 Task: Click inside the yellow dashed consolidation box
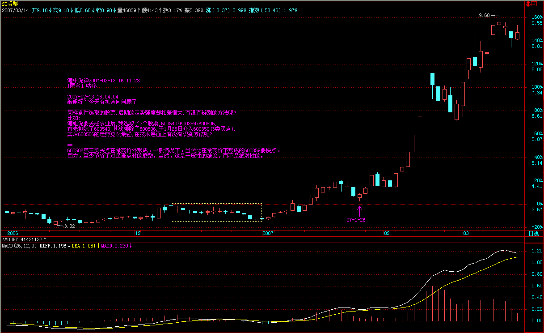click(x=216, y=213)
